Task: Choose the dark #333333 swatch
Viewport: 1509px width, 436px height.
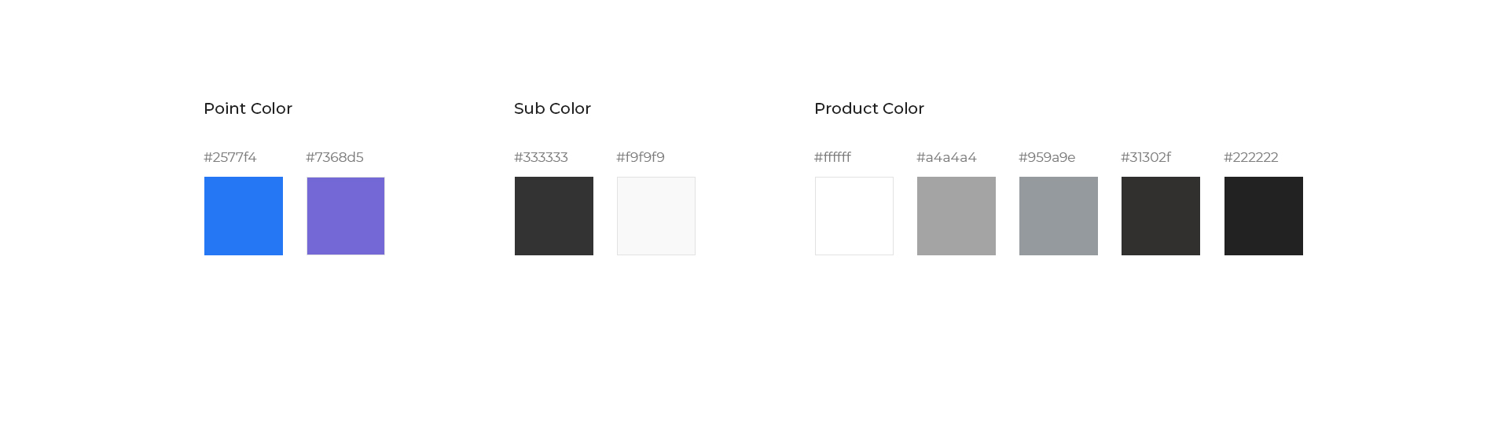Action: point(554,216)
